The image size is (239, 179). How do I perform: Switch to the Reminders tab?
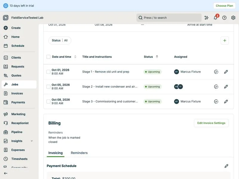(79, 153)
